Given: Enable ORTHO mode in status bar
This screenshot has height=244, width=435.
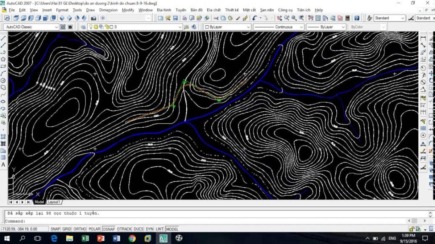Looking at the screenshot, I should click(x=80, y=229).
